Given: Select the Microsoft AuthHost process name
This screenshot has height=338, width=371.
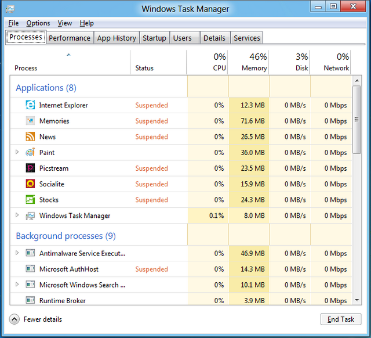Looking at the screenshot, I should tap(68, 269).
